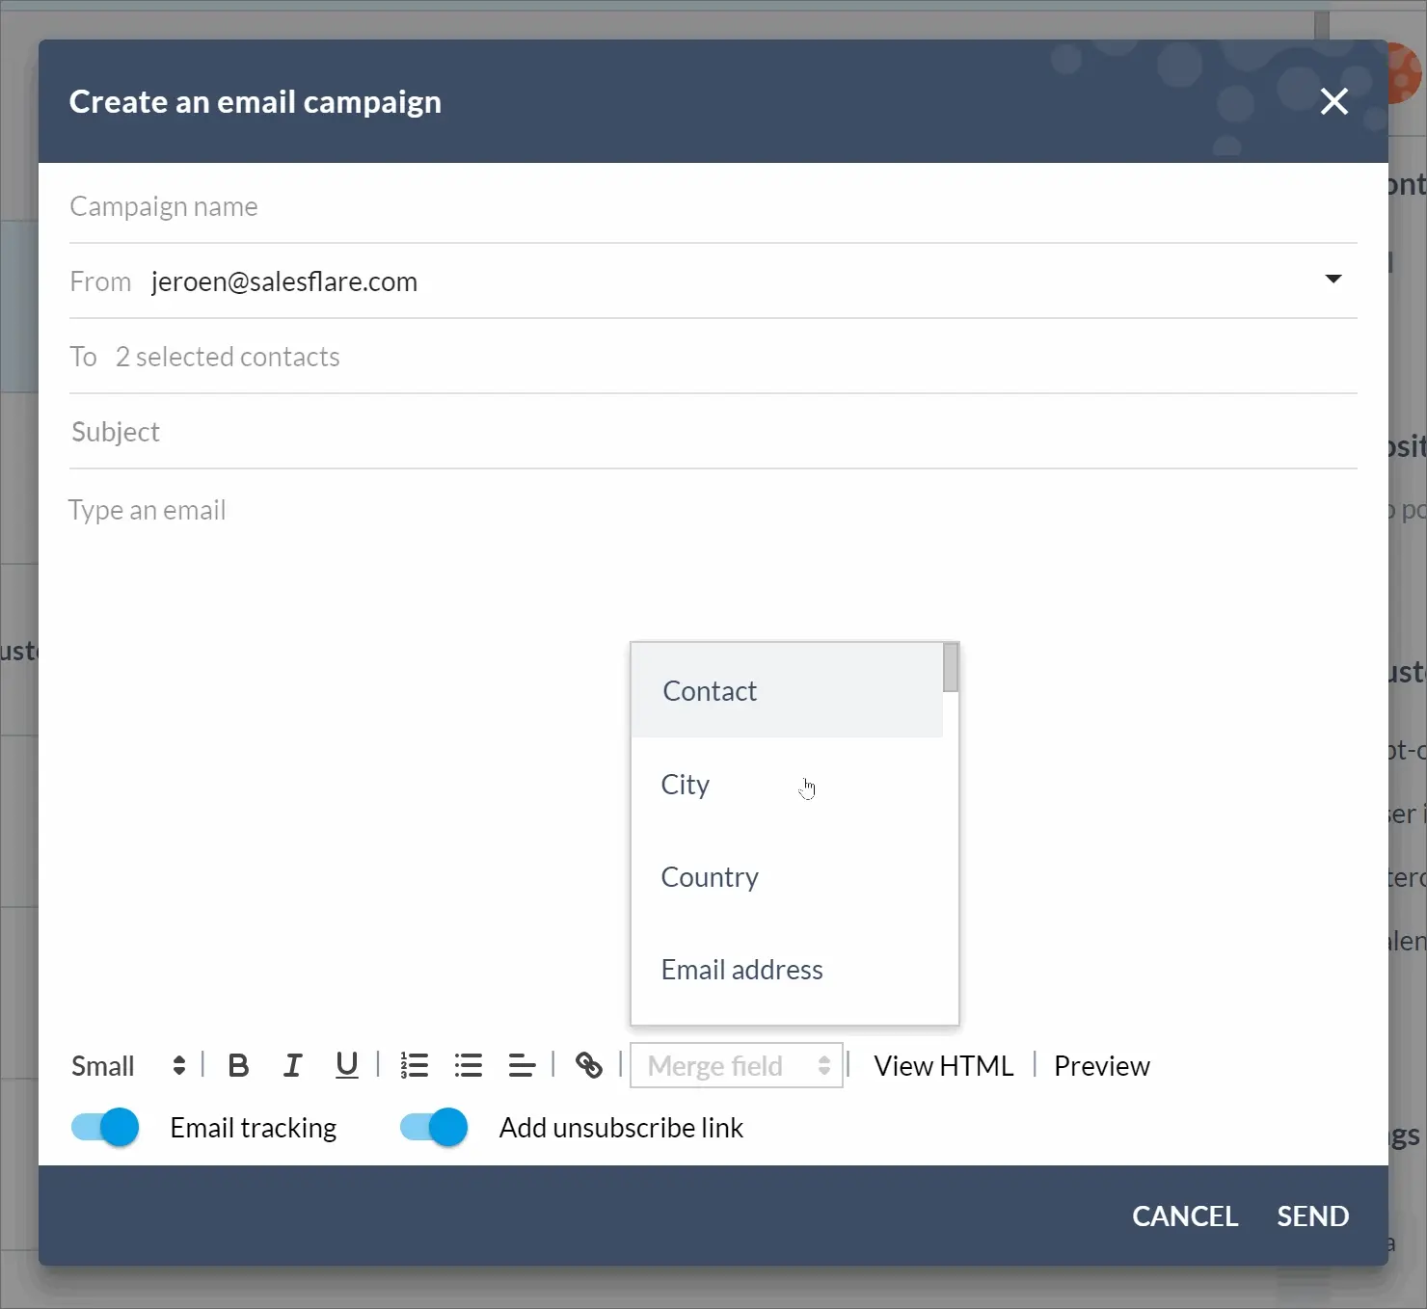This screenshot has width=1427, height=1309.
Task: Underline the selected text
Action: [346, 1065]
